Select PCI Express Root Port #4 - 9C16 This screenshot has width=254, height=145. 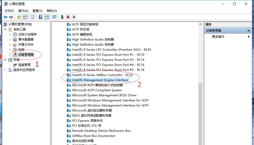coord(108,65)
